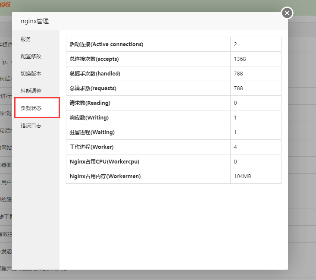This screenshot has height=280, width=316.
Task: Select the 负载状态 tab
Action: (31, 108)
